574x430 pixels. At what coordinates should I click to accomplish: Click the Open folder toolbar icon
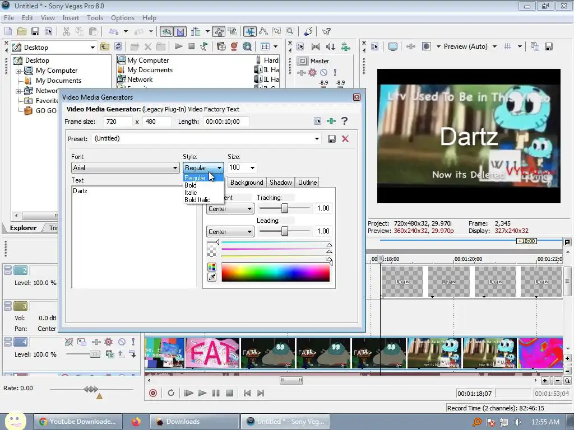coord(22,31)
